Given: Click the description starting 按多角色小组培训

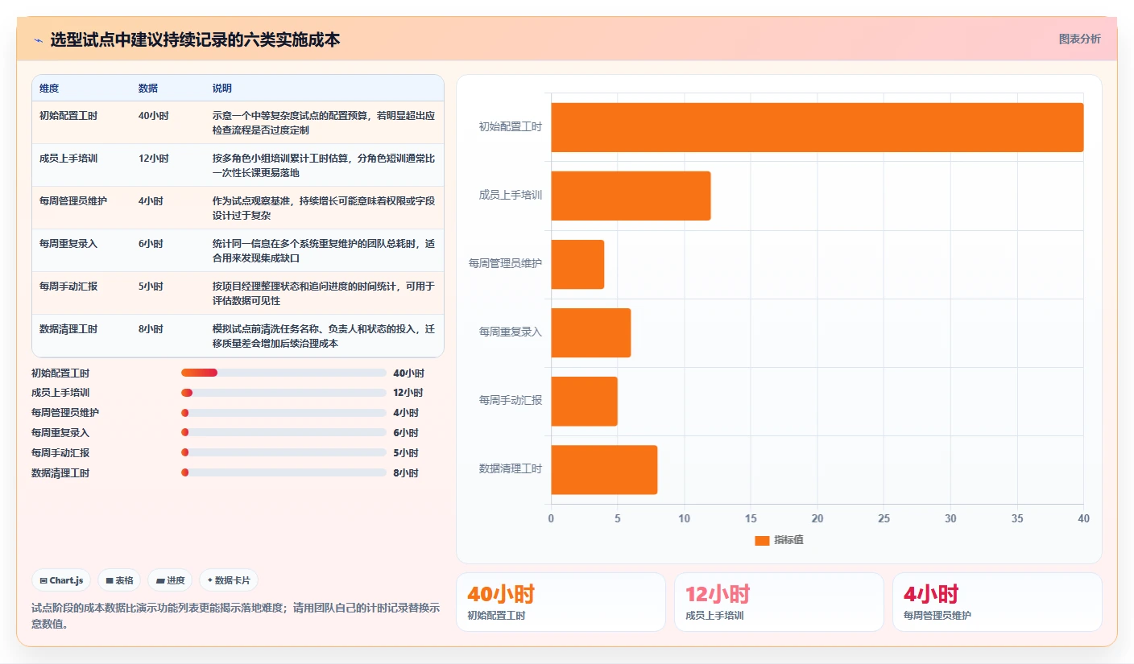Looking at the screenshot, I should coord(324,165).
